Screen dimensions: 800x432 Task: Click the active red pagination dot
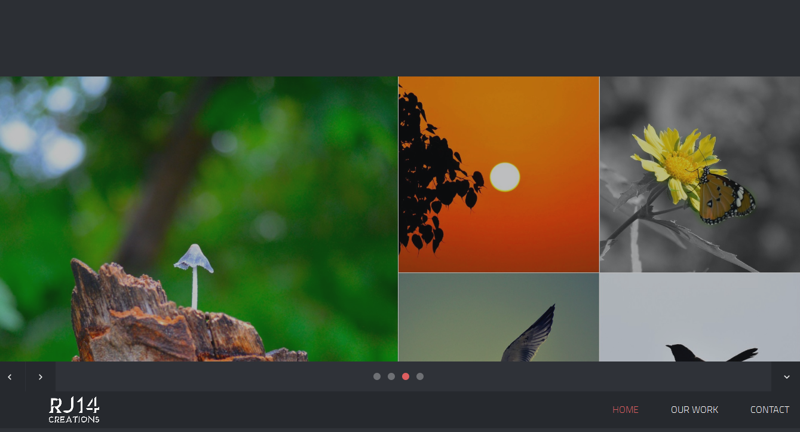406,376
